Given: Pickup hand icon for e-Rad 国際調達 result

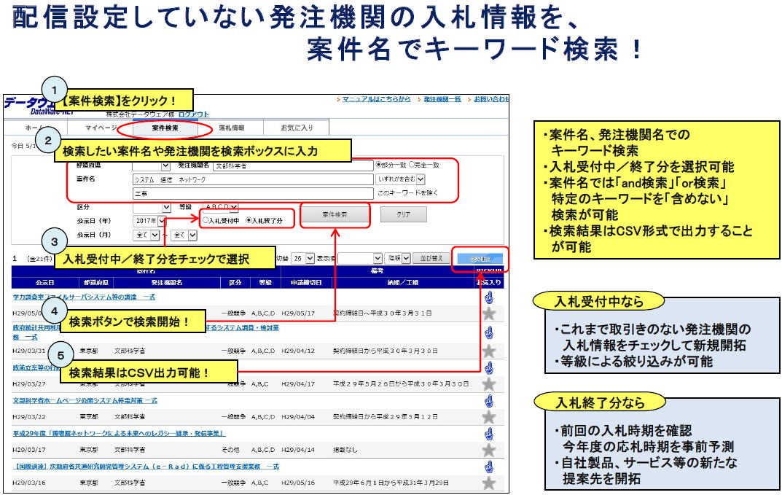Looking at the screenshot, I should [x=489, y=467].
